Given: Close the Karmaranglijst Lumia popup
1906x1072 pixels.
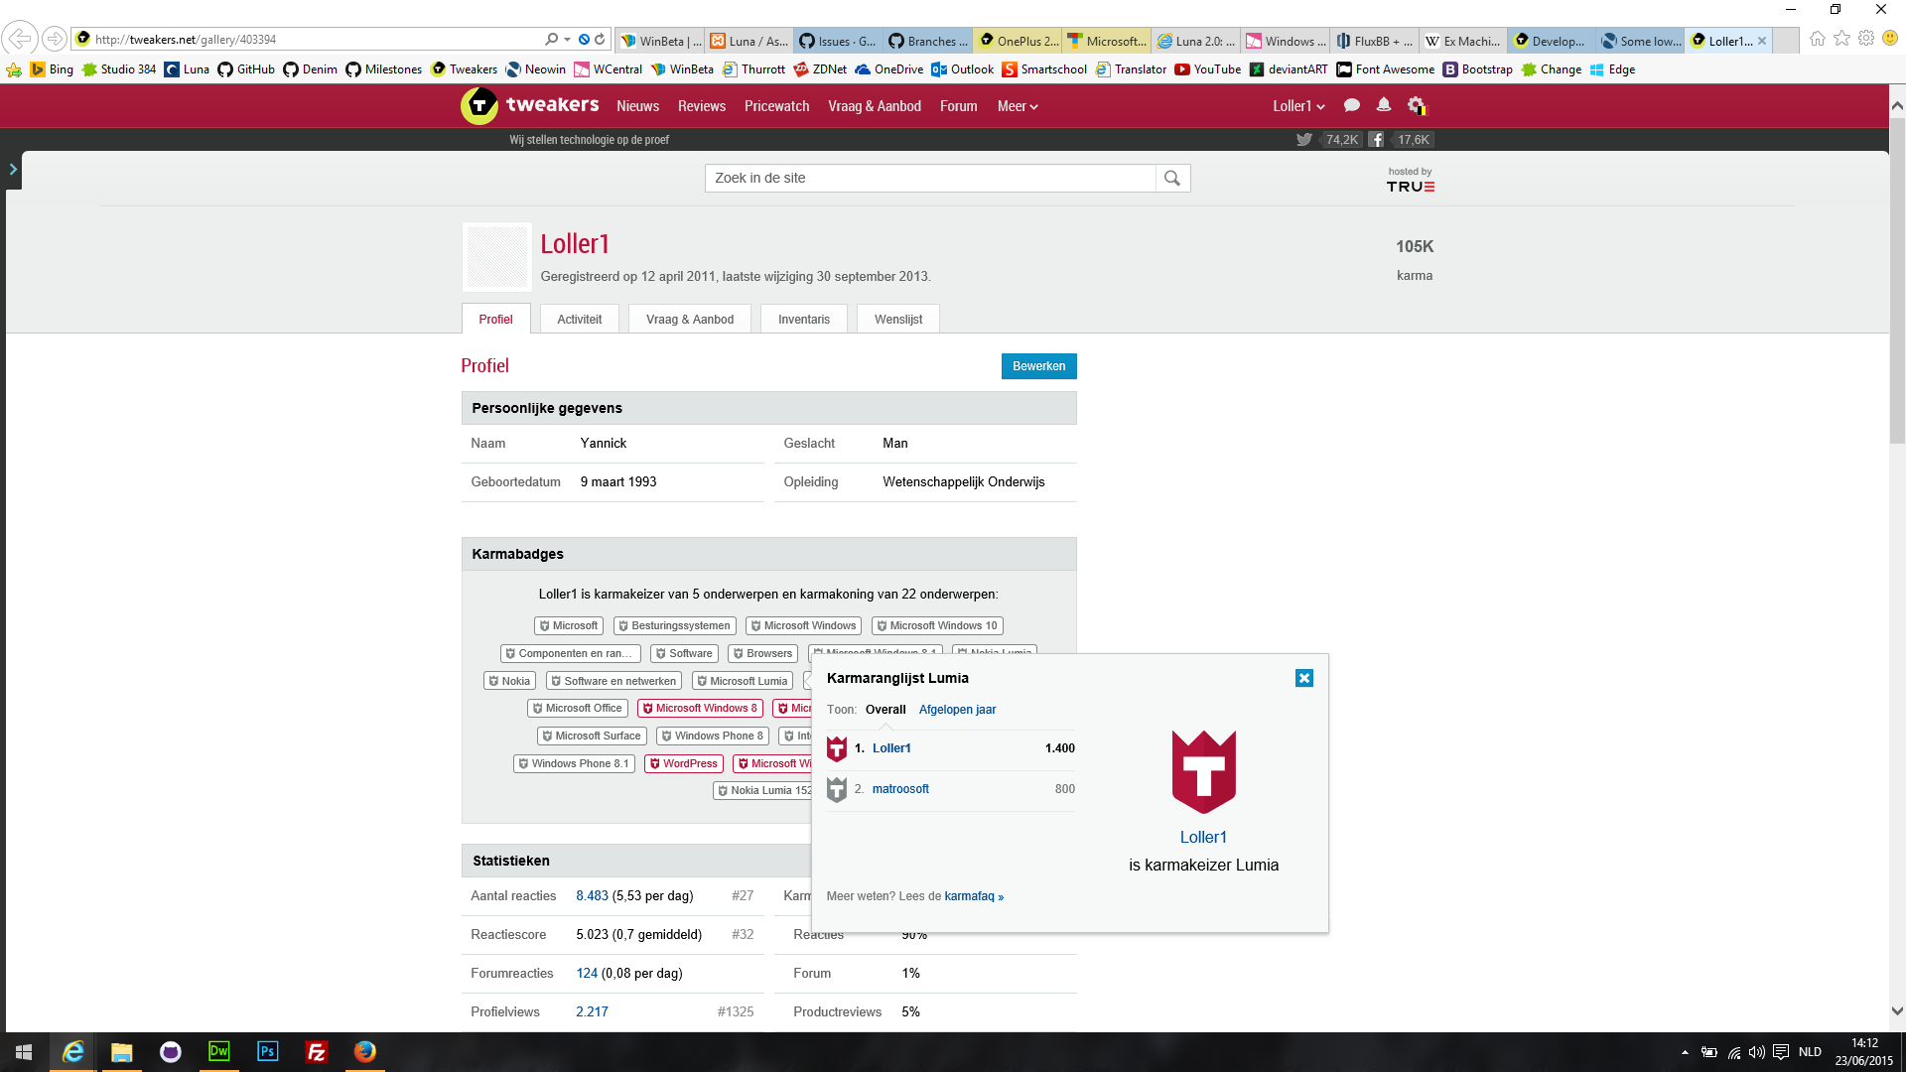Looking at the screenshot, I should (1304, 678).
